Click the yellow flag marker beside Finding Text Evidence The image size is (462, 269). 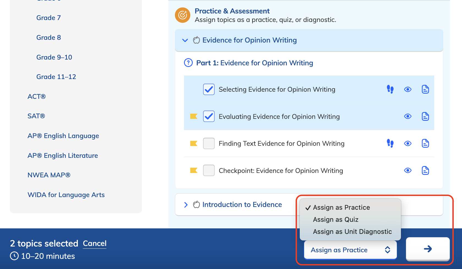(x=194, y=143)
